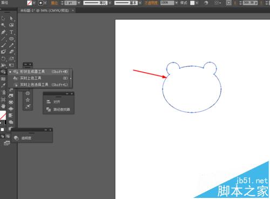Open the stroke swatch dropdown arrow
The height and width of the screenshot is (199, 270).
click(45, 3)
